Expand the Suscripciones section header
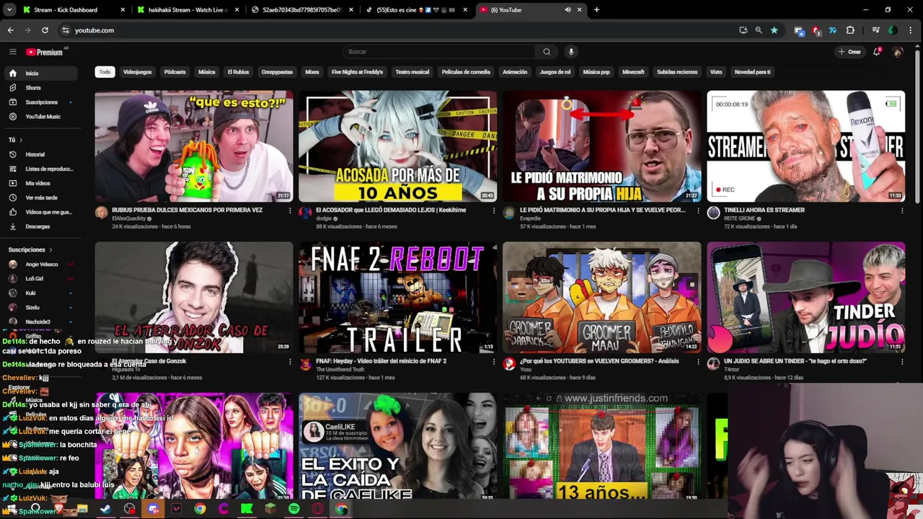 click(30, 249)
